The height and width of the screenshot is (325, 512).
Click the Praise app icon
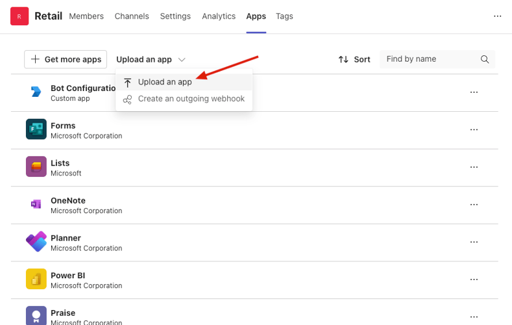[36, 315]
